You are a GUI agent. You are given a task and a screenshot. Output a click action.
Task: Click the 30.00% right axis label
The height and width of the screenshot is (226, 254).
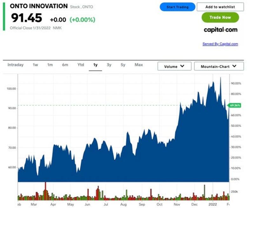(236, 147)
